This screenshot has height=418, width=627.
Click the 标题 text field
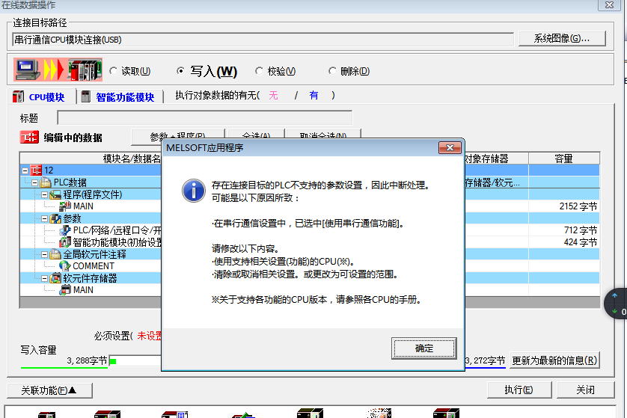(x=204, y=117)
